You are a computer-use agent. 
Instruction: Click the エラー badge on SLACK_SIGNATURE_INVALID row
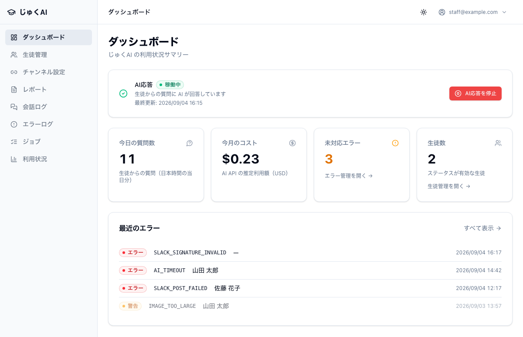click(x=133, y=253)
